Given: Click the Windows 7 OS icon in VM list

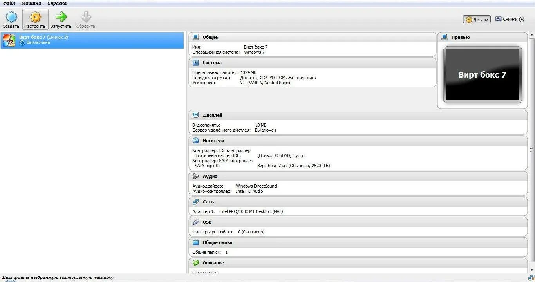Looking at the screenshot, I should tap(9, 40).
